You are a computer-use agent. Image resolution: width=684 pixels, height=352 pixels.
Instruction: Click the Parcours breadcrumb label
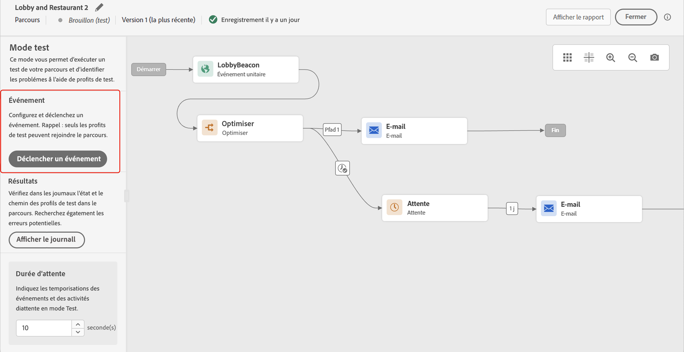pyautogui.click(x=27, y=20)
